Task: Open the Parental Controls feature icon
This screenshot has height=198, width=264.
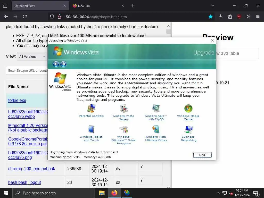Action: pyautogui.click(x=91, y=108)
